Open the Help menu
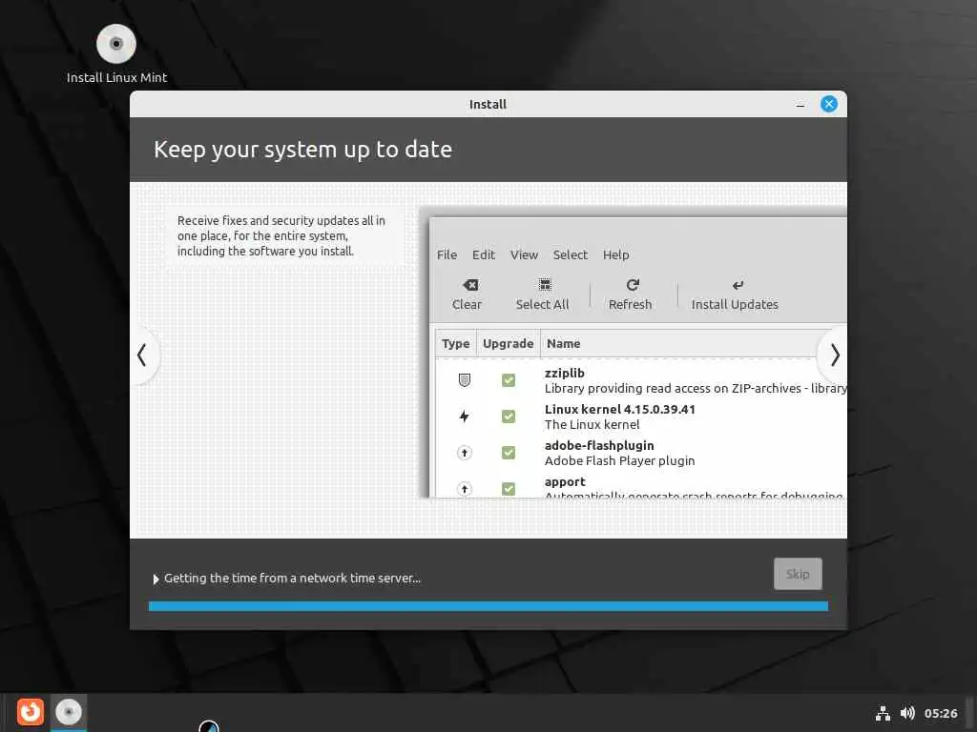 [x=615, y=254]
